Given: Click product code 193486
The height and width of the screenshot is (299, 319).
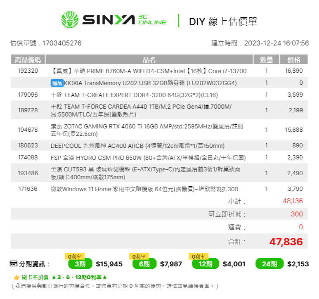Looking at the screenshot, I should pos(28,173).
